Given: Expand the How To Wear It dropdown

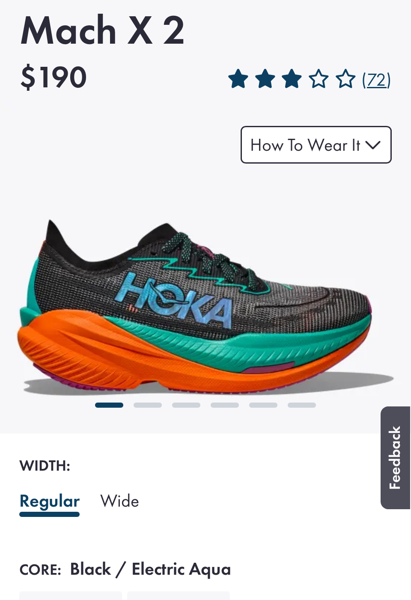Looking at the screenshot, I should [x=316, y=145].
